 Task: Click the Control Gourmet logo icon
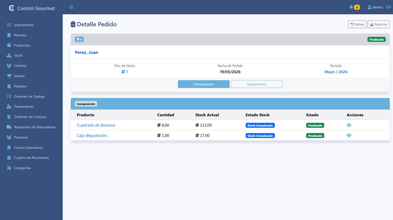click(12, 8)
